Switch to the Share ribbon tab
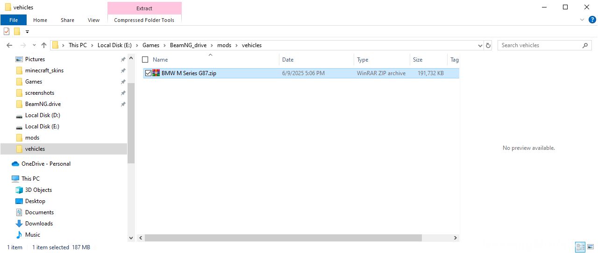Screen dimensions: 598x253 pyautogui.click(x=67, y=20)
